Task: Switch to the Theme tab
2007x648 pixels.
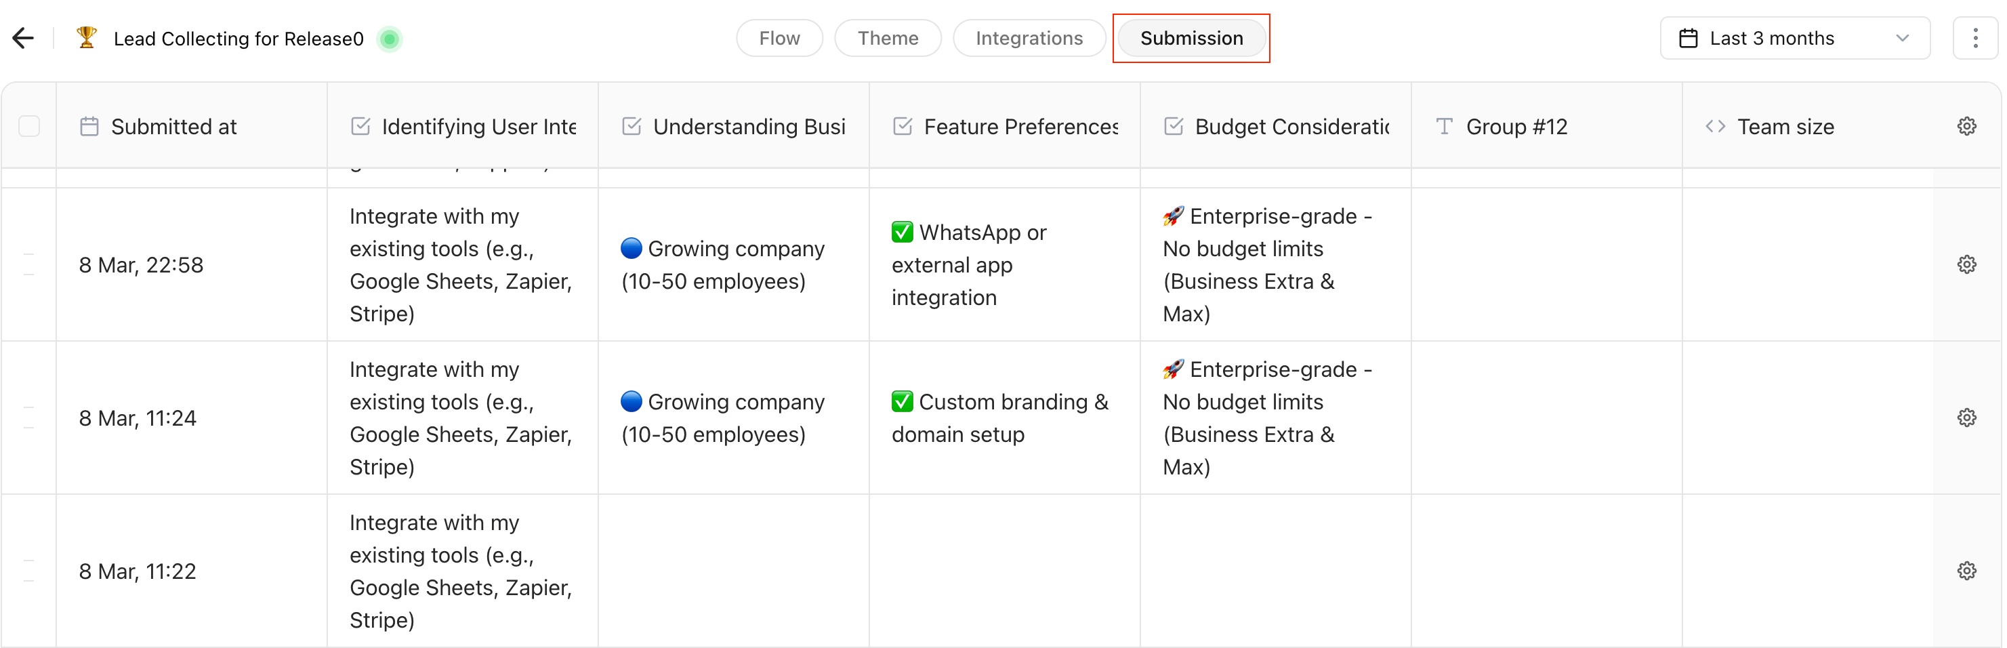Action: point(888,38)
